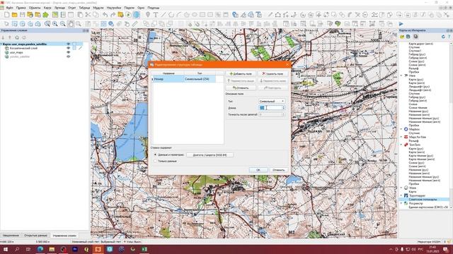
Task: Open the Карта menu
Action: [x=47, y=8]
